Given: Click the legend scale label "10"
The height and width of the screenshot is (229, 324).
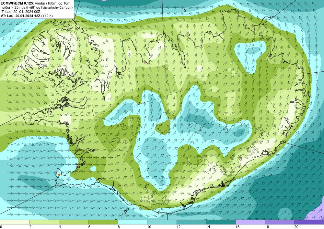Looking at the screenshot, I should point(149,227).
